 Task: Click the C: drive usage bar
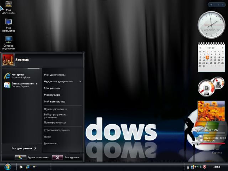coord(211,133)
